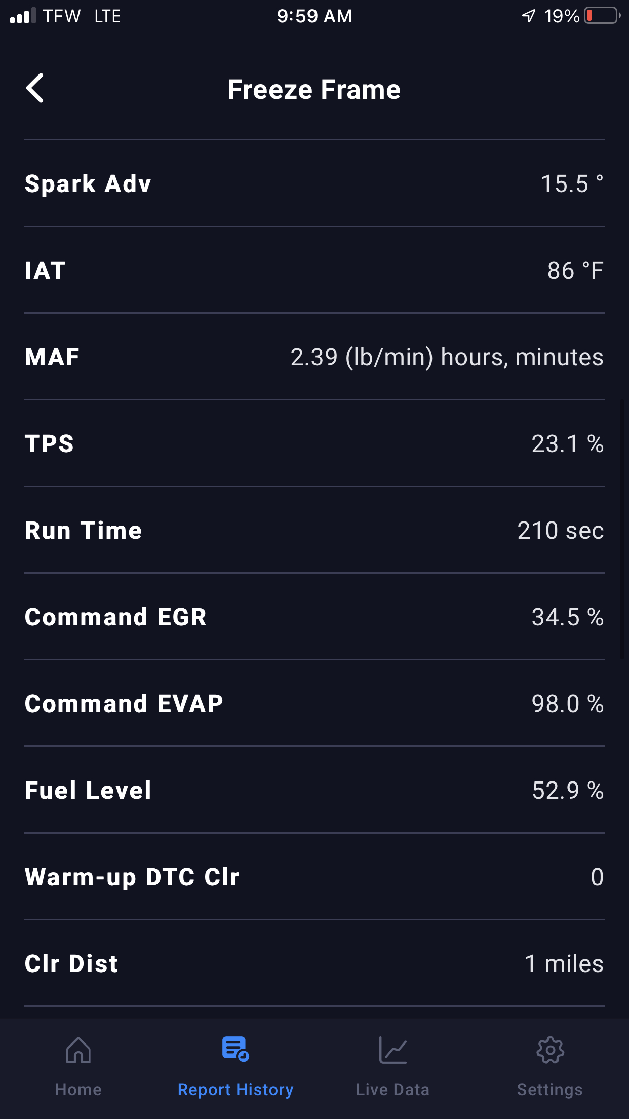Tap the back arrow icon
Image resolution: width=629 pixels, height=1119 pixels.
pos(35,88)
